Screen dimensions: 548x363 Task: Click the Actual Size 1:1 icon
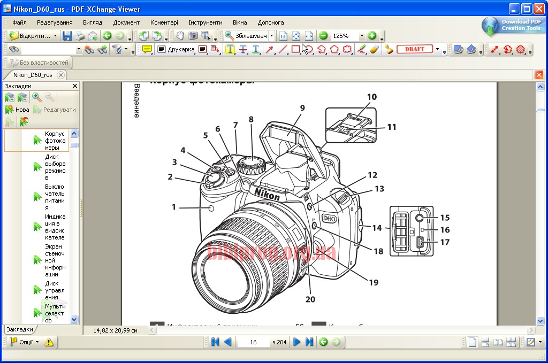[x=283, y=36]
